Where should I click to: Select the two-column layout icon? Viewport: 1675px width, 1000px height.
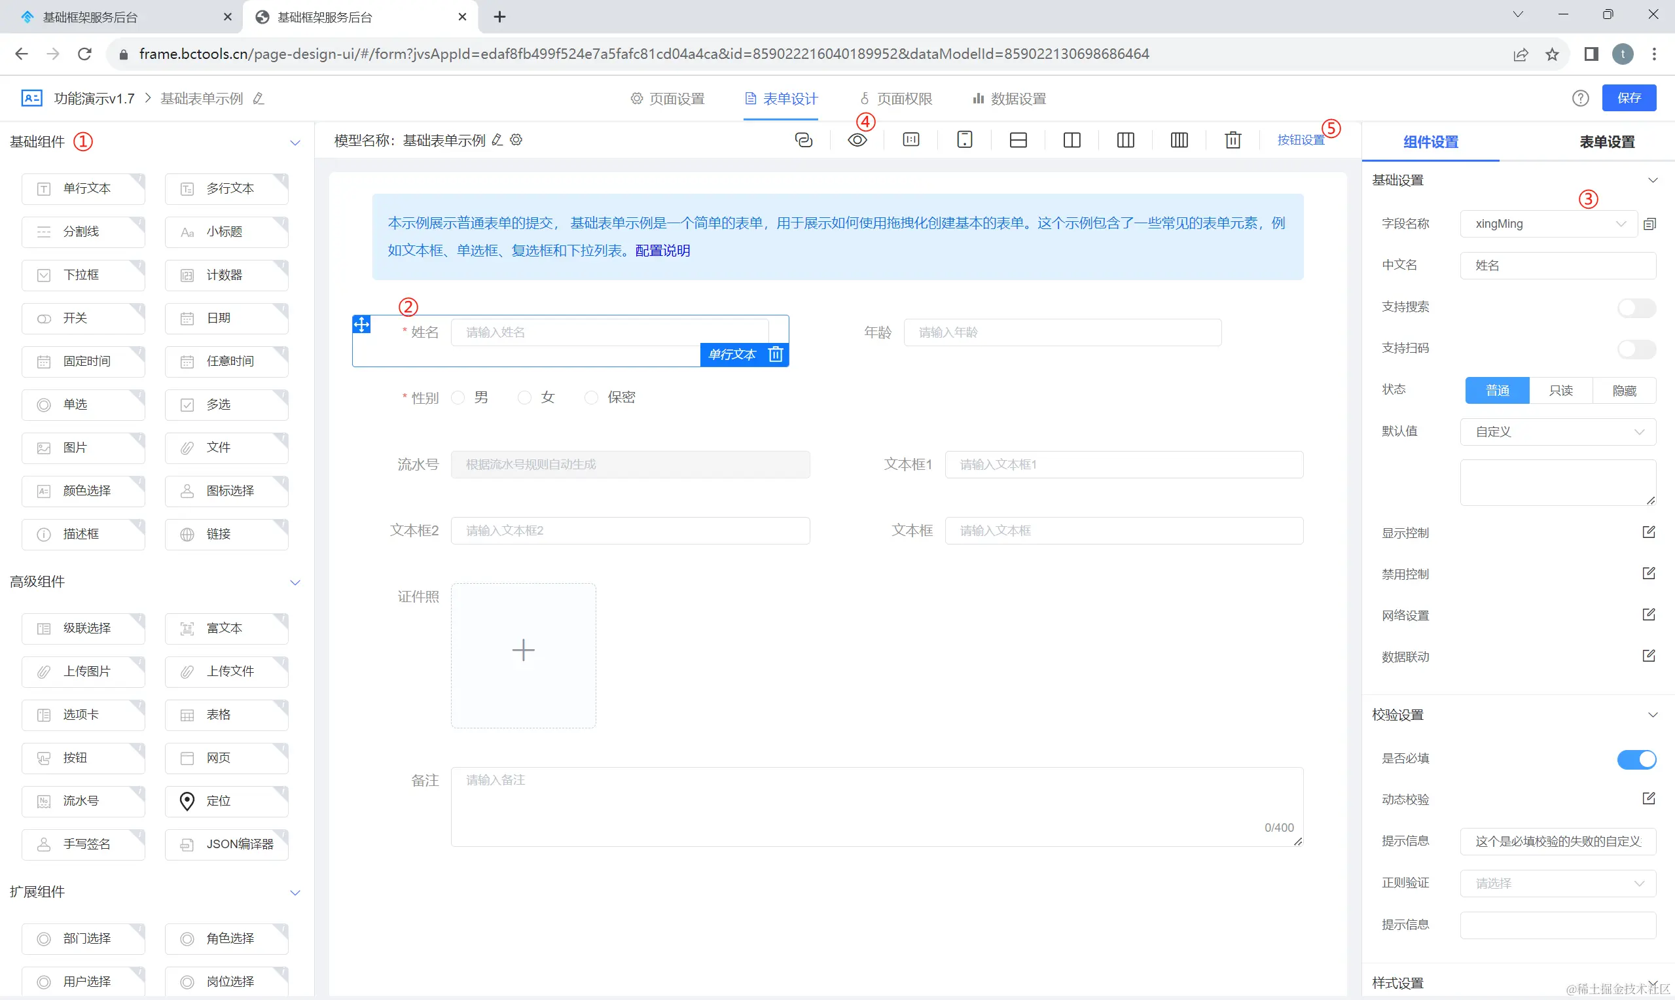tap(1072, 140)
